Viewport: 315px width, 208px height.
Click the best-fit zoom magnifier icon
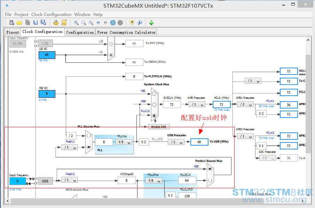coord(84,23)
